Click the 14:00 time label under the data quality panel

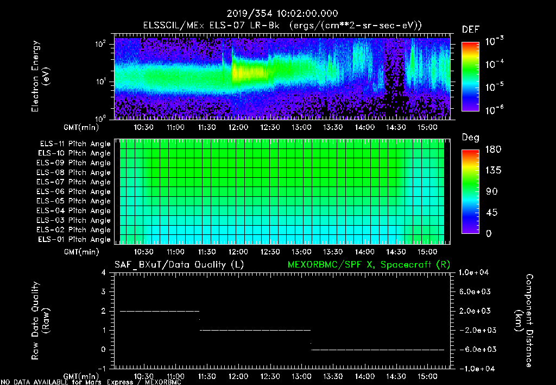click(x=364, y=376)
